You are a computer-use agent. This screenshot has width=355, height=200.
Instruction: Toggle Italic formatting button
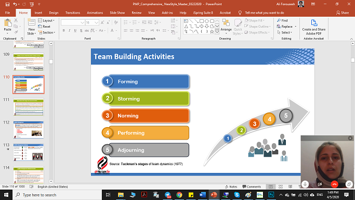(70, 30)
